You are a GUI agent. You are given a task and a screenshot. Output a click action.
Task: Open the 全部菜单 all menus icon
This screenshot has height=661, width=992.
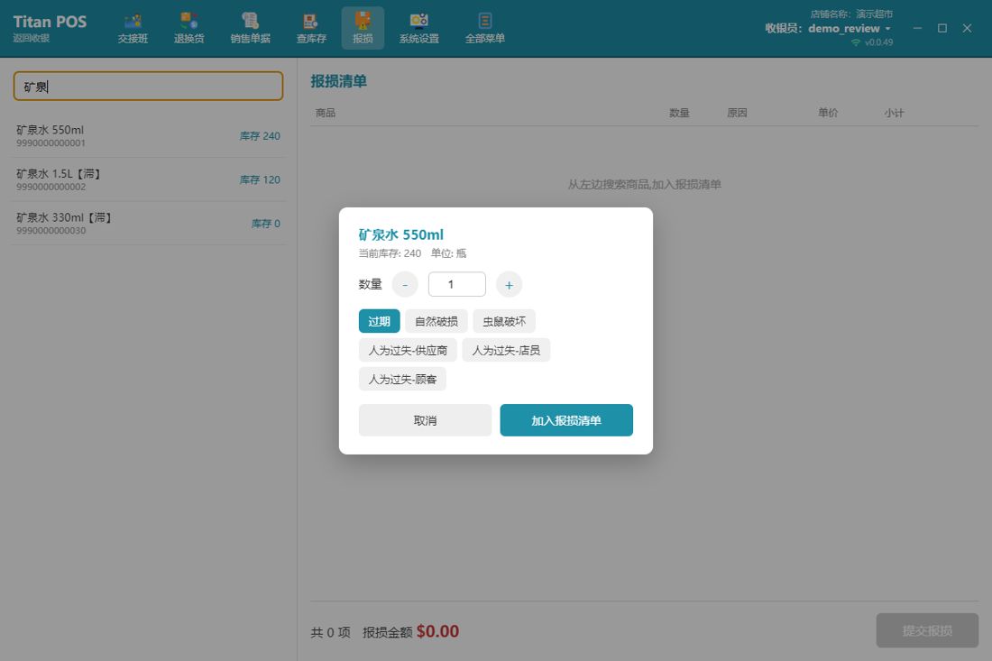484,29
